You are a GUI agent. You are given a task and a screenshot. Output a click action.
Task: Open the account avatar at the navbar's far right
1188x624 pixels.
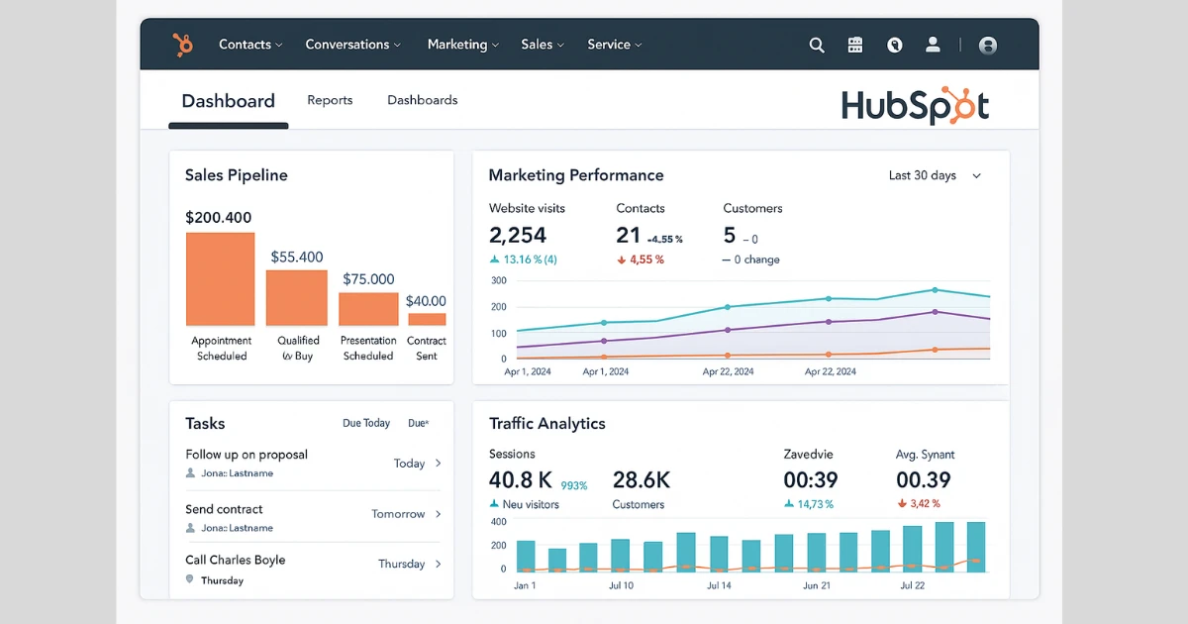pos(987,45)
